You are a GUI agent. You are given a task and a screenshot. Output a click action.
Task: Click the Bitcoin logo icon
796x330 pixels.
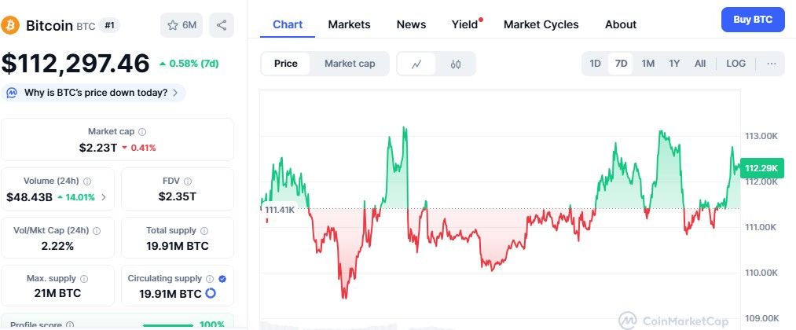click(10, 25)
